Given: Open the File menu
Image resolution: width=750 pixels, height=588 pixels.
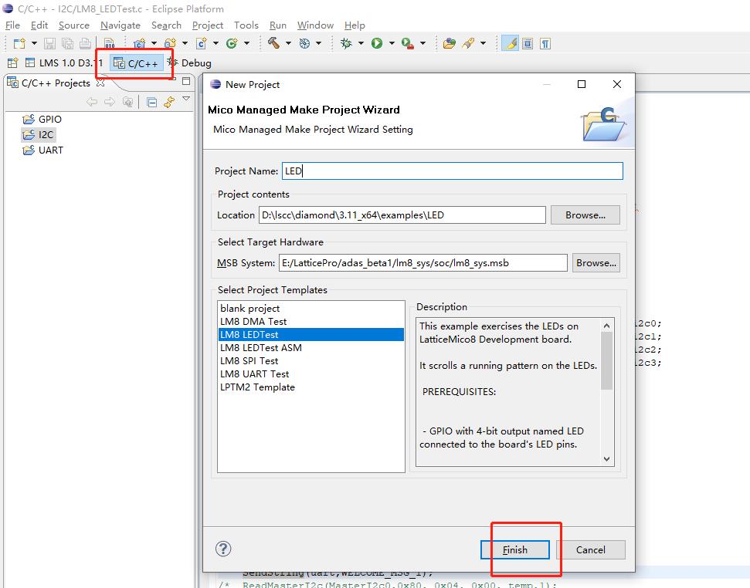Looking at the screenshot, I should [12, 25].
